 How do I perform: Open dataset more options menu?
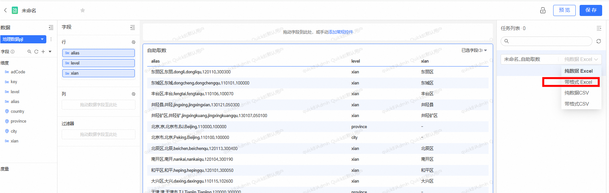(x=51, y=39)
